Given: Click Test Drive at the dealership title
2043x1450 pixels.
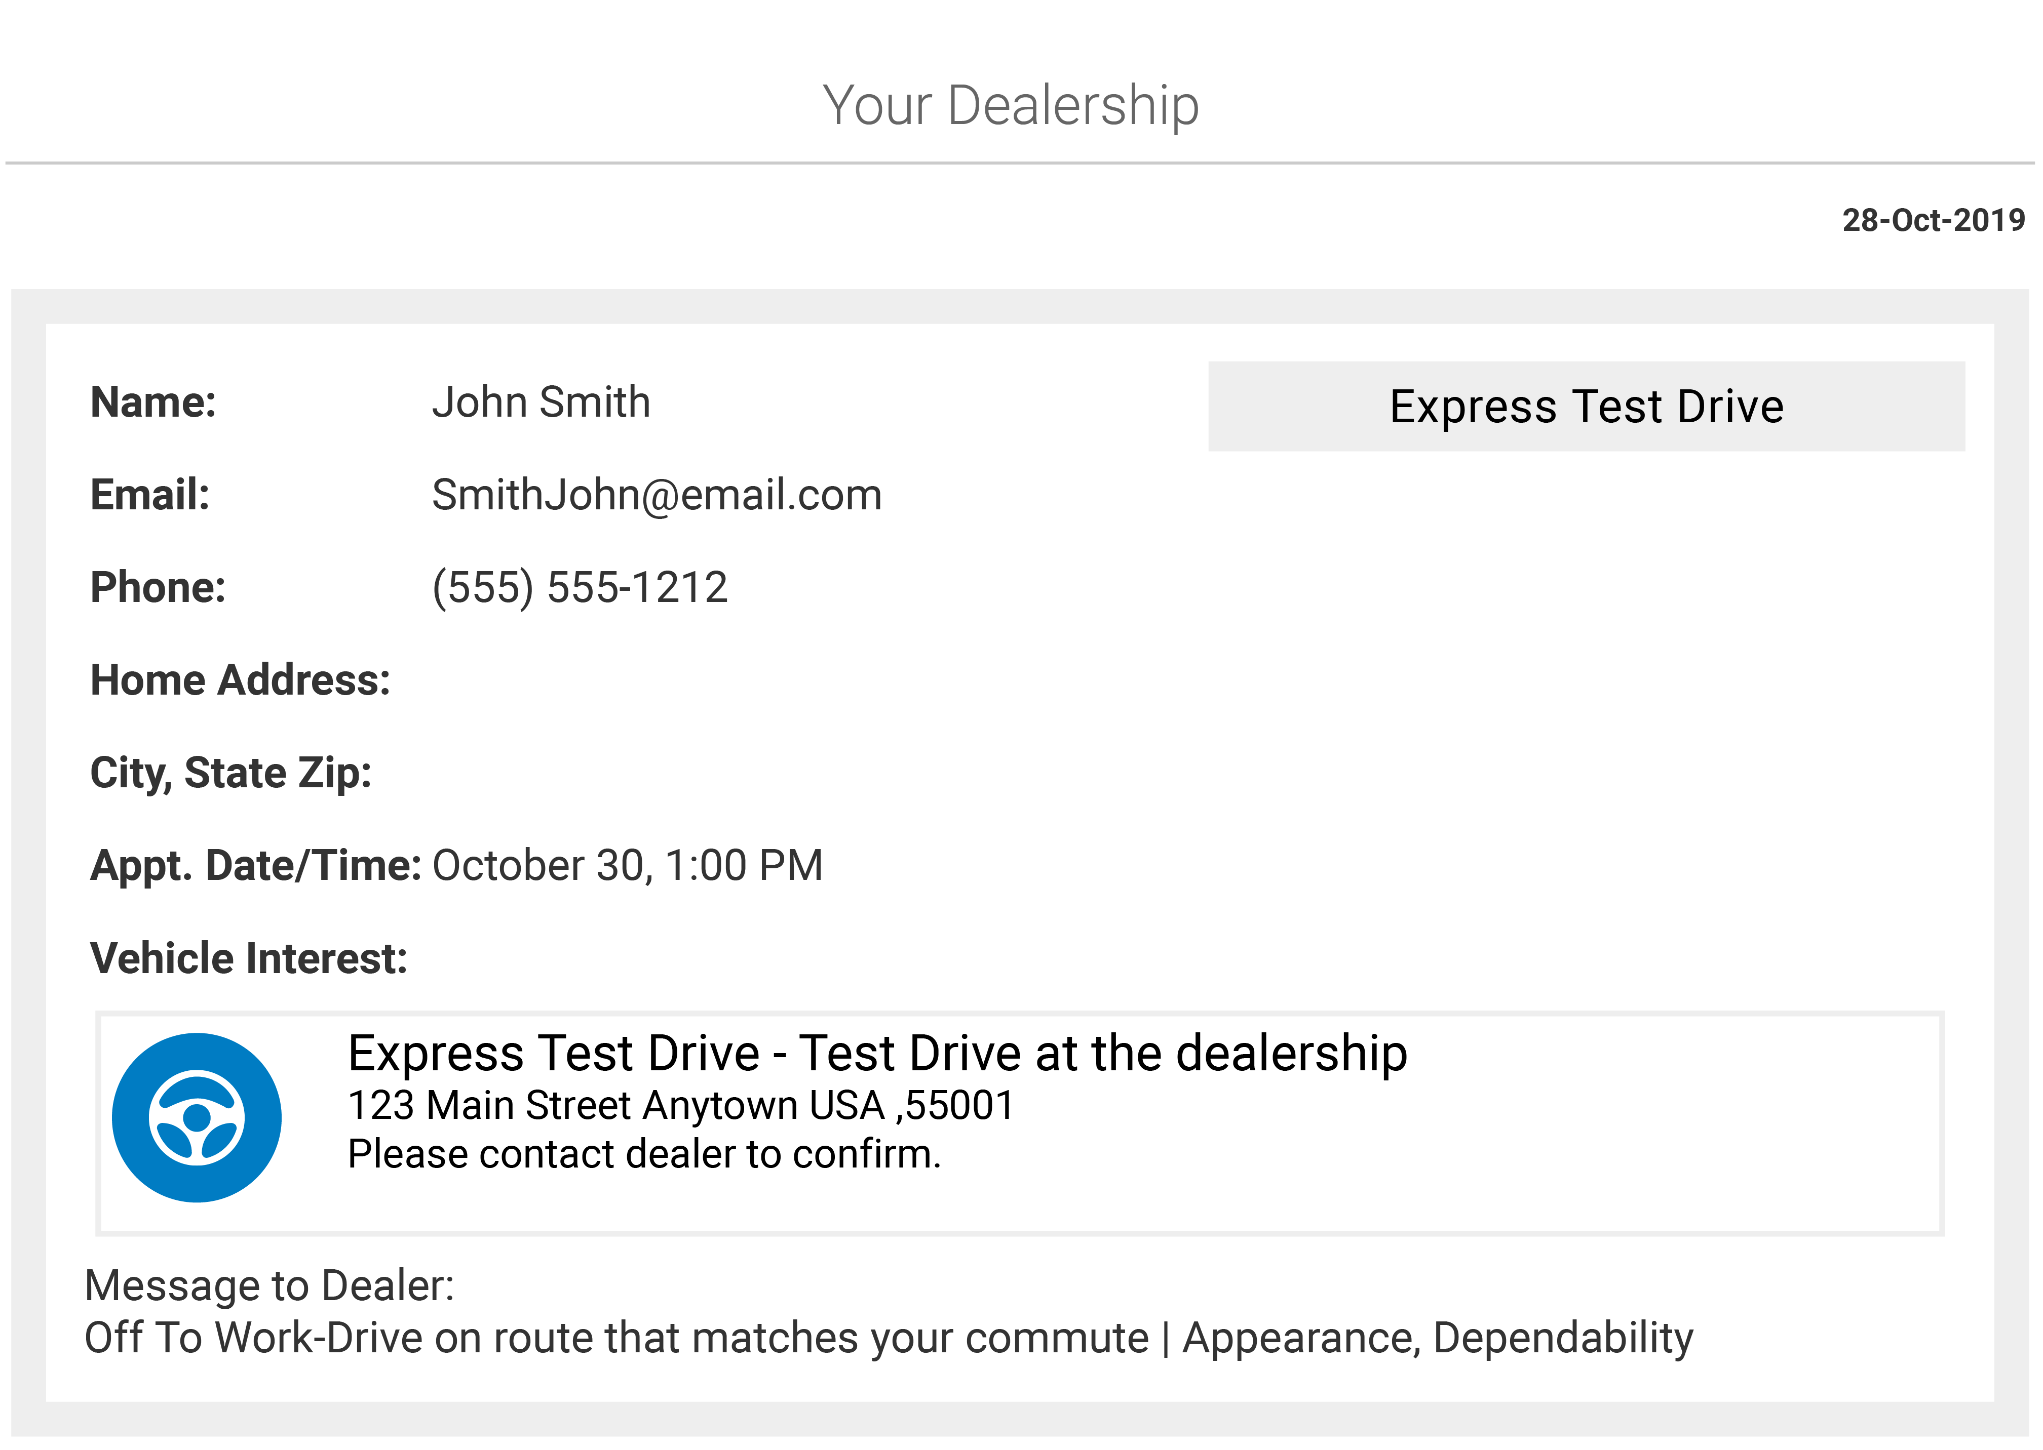Looking at the screenshot, I should pyautogui.click(x=877, y=1054).
